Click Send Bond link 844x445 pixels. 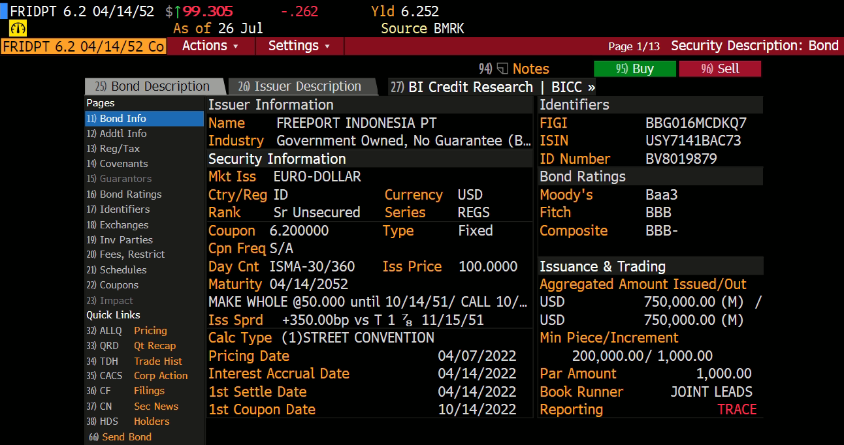[121, 437]
